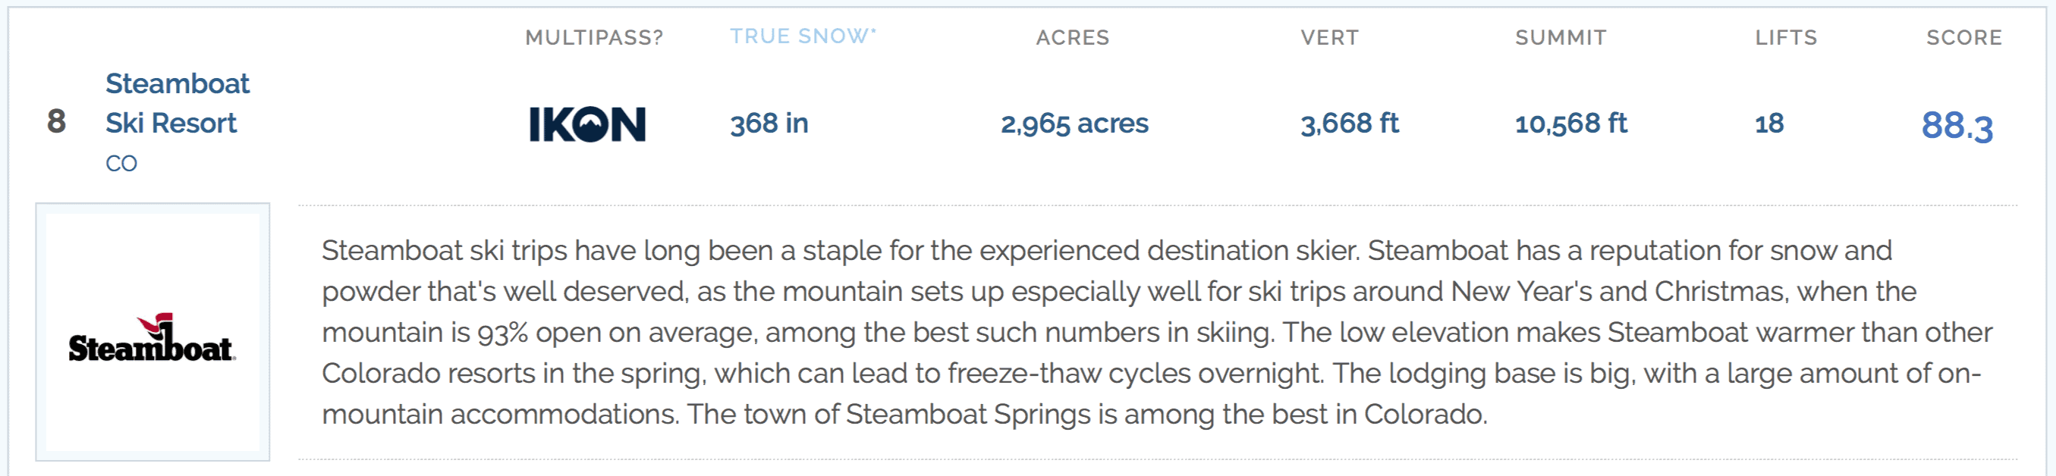The image size is (2056, 476).
Task: Click the IKON pass logo
Action: tap(587, 124)
